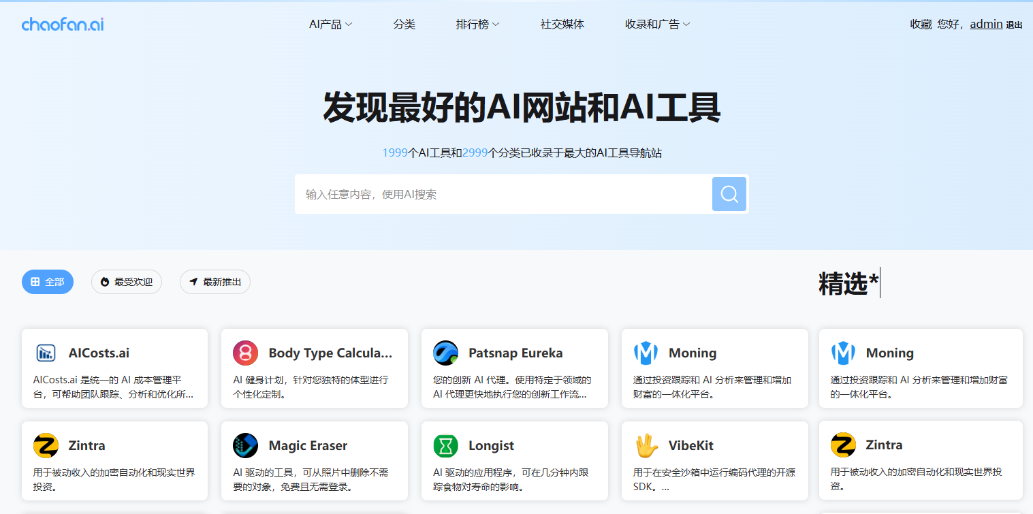Screen dimensions: 1033x514
Task: Click the Patsnap Eureka description text
Action: [513, 387]
